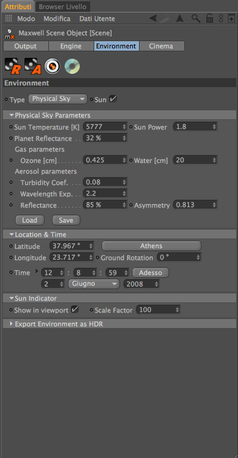Screen dimensions: 238x458
Task: Click the minutes field showing 8
Action: (x=85, y=273)
